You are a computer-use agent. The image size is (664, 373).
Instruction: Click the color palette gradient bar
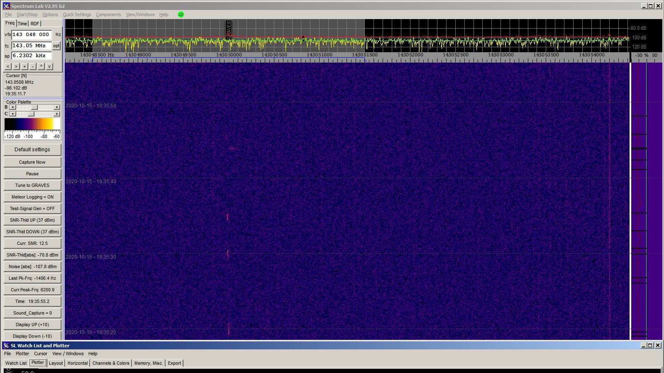point(32,124)
